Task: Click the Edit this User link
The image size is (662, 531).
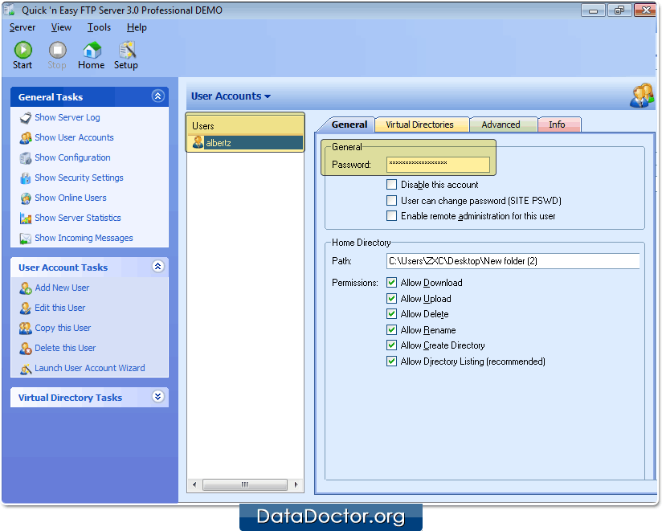Action: tap(60, 308)
